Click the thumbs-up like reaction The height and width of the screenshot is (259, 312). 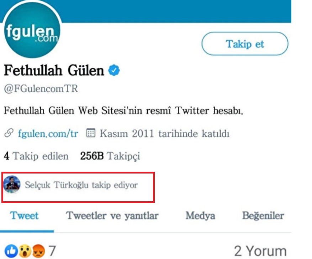click(11, 251)
